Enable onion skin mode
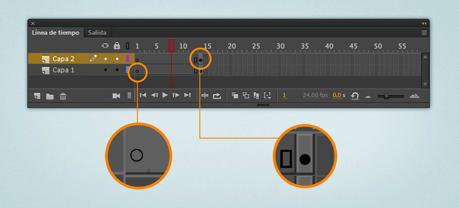 pos(235,95)
